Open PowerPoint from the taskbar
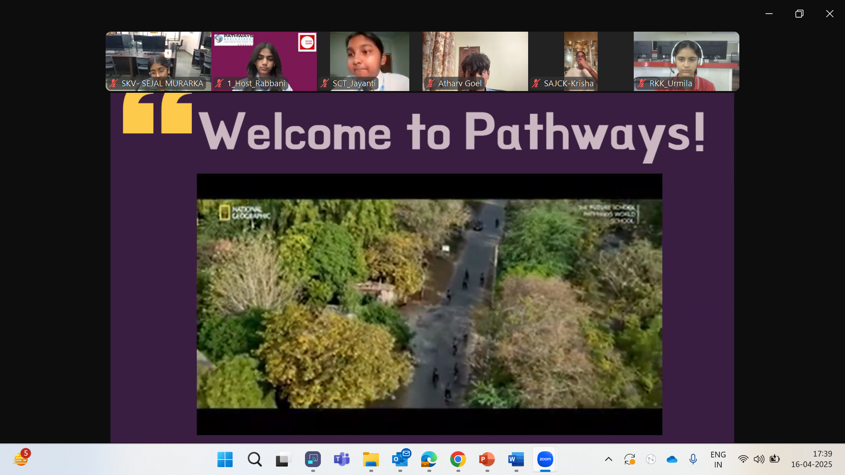 pos(487,459)
